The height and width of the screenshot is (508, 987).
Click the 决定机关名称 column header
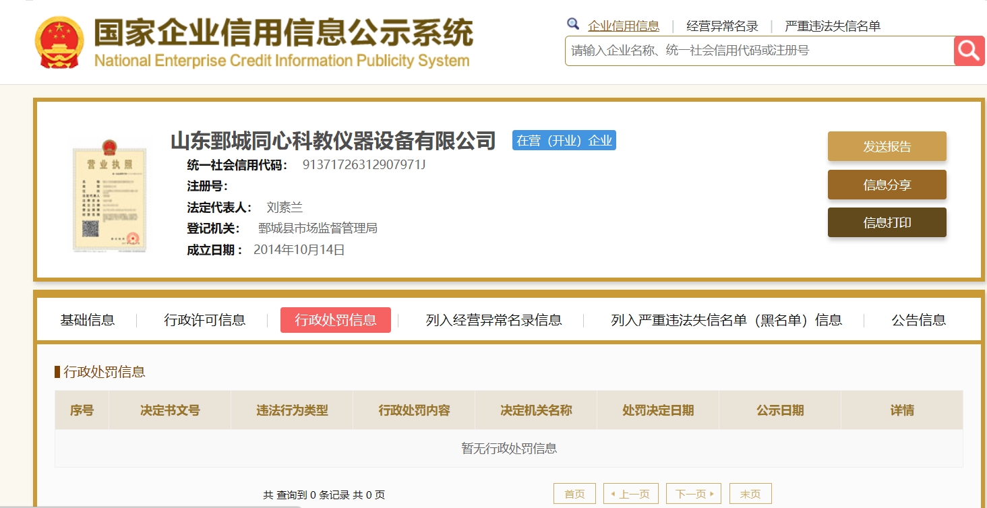536,410
